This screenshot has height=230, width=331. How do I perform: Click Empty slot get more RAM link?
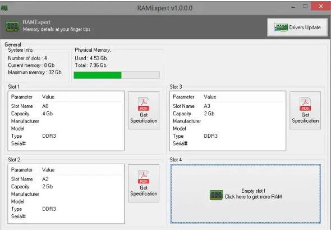[245, 194]
